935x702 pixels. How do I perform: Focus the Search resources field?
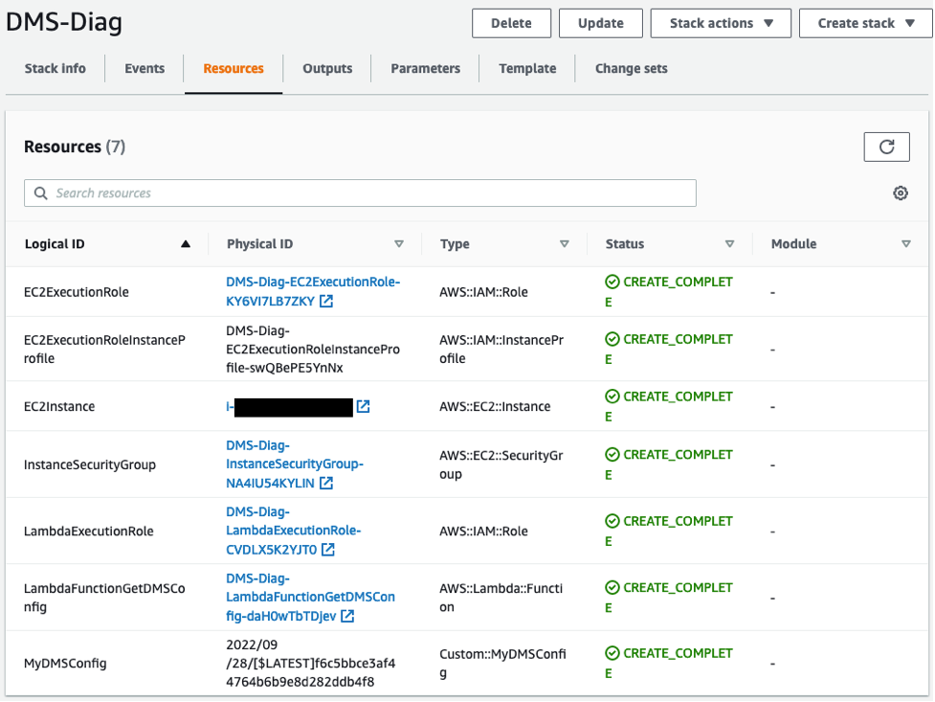(x=360, y=192)
